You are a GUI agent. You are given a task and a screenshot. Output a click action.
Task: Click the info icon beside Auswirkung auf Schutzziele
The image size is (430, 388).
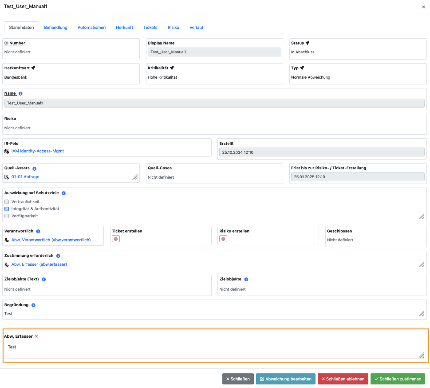click(63, 193)
